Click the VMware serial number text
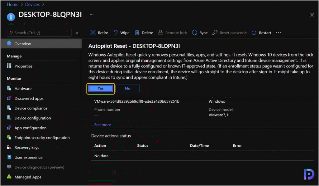The height and width of the screenshot is (186, 319). click(x=137, y=101)
